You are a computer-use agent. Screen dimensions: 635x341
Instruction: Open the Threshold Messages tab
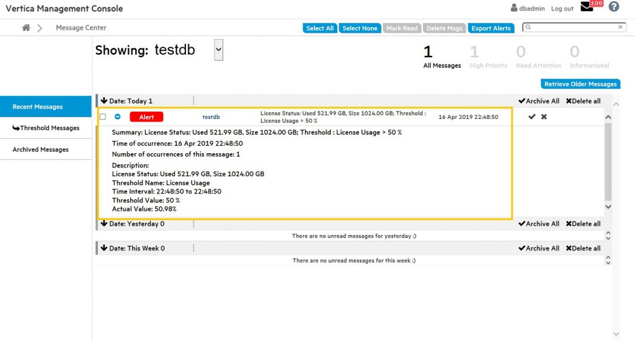(46, 128)
